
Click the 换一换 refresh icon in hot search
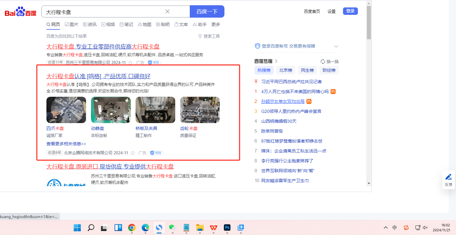323,62
